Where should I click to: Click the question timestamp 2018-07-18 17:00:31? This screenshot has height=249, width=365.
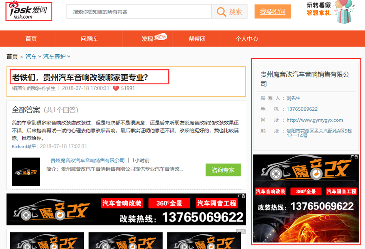[x=86, y=88]
